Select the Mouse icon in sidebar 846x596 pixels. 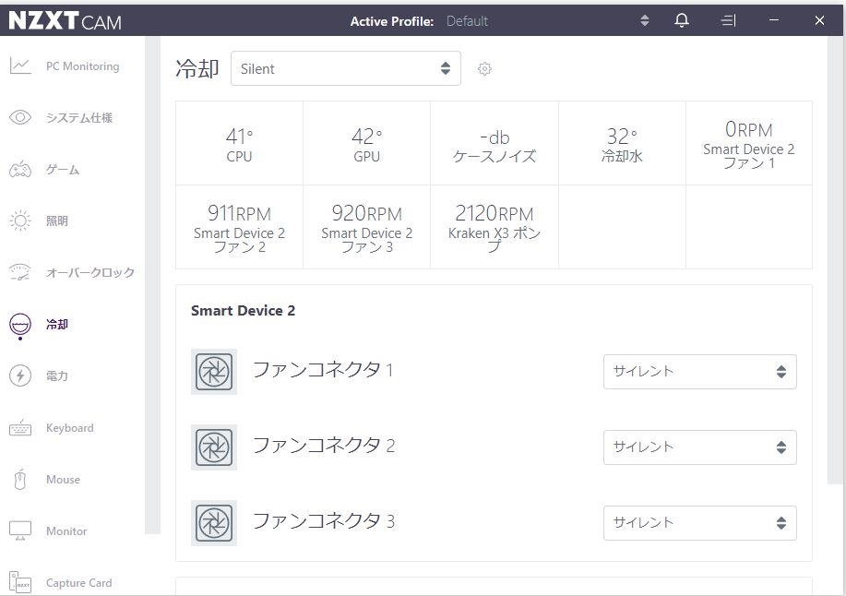pos(20,480)
